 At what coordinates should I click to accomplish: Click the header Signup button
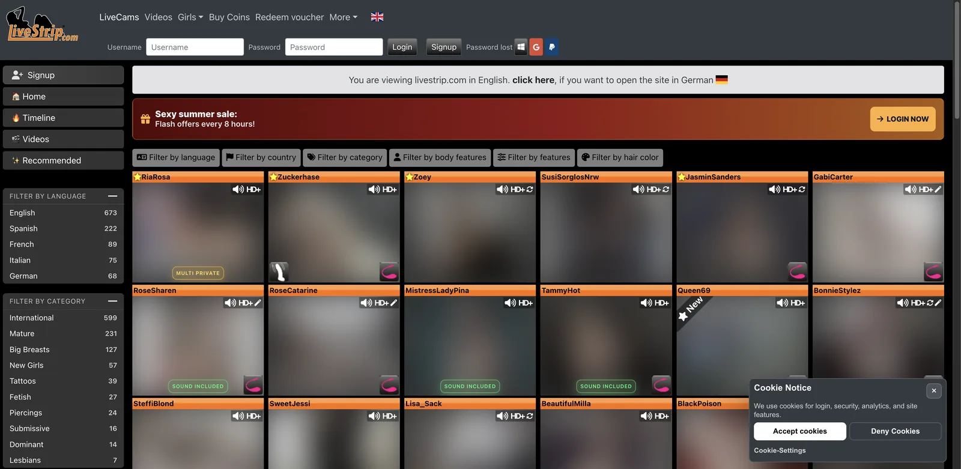(444, 47)
